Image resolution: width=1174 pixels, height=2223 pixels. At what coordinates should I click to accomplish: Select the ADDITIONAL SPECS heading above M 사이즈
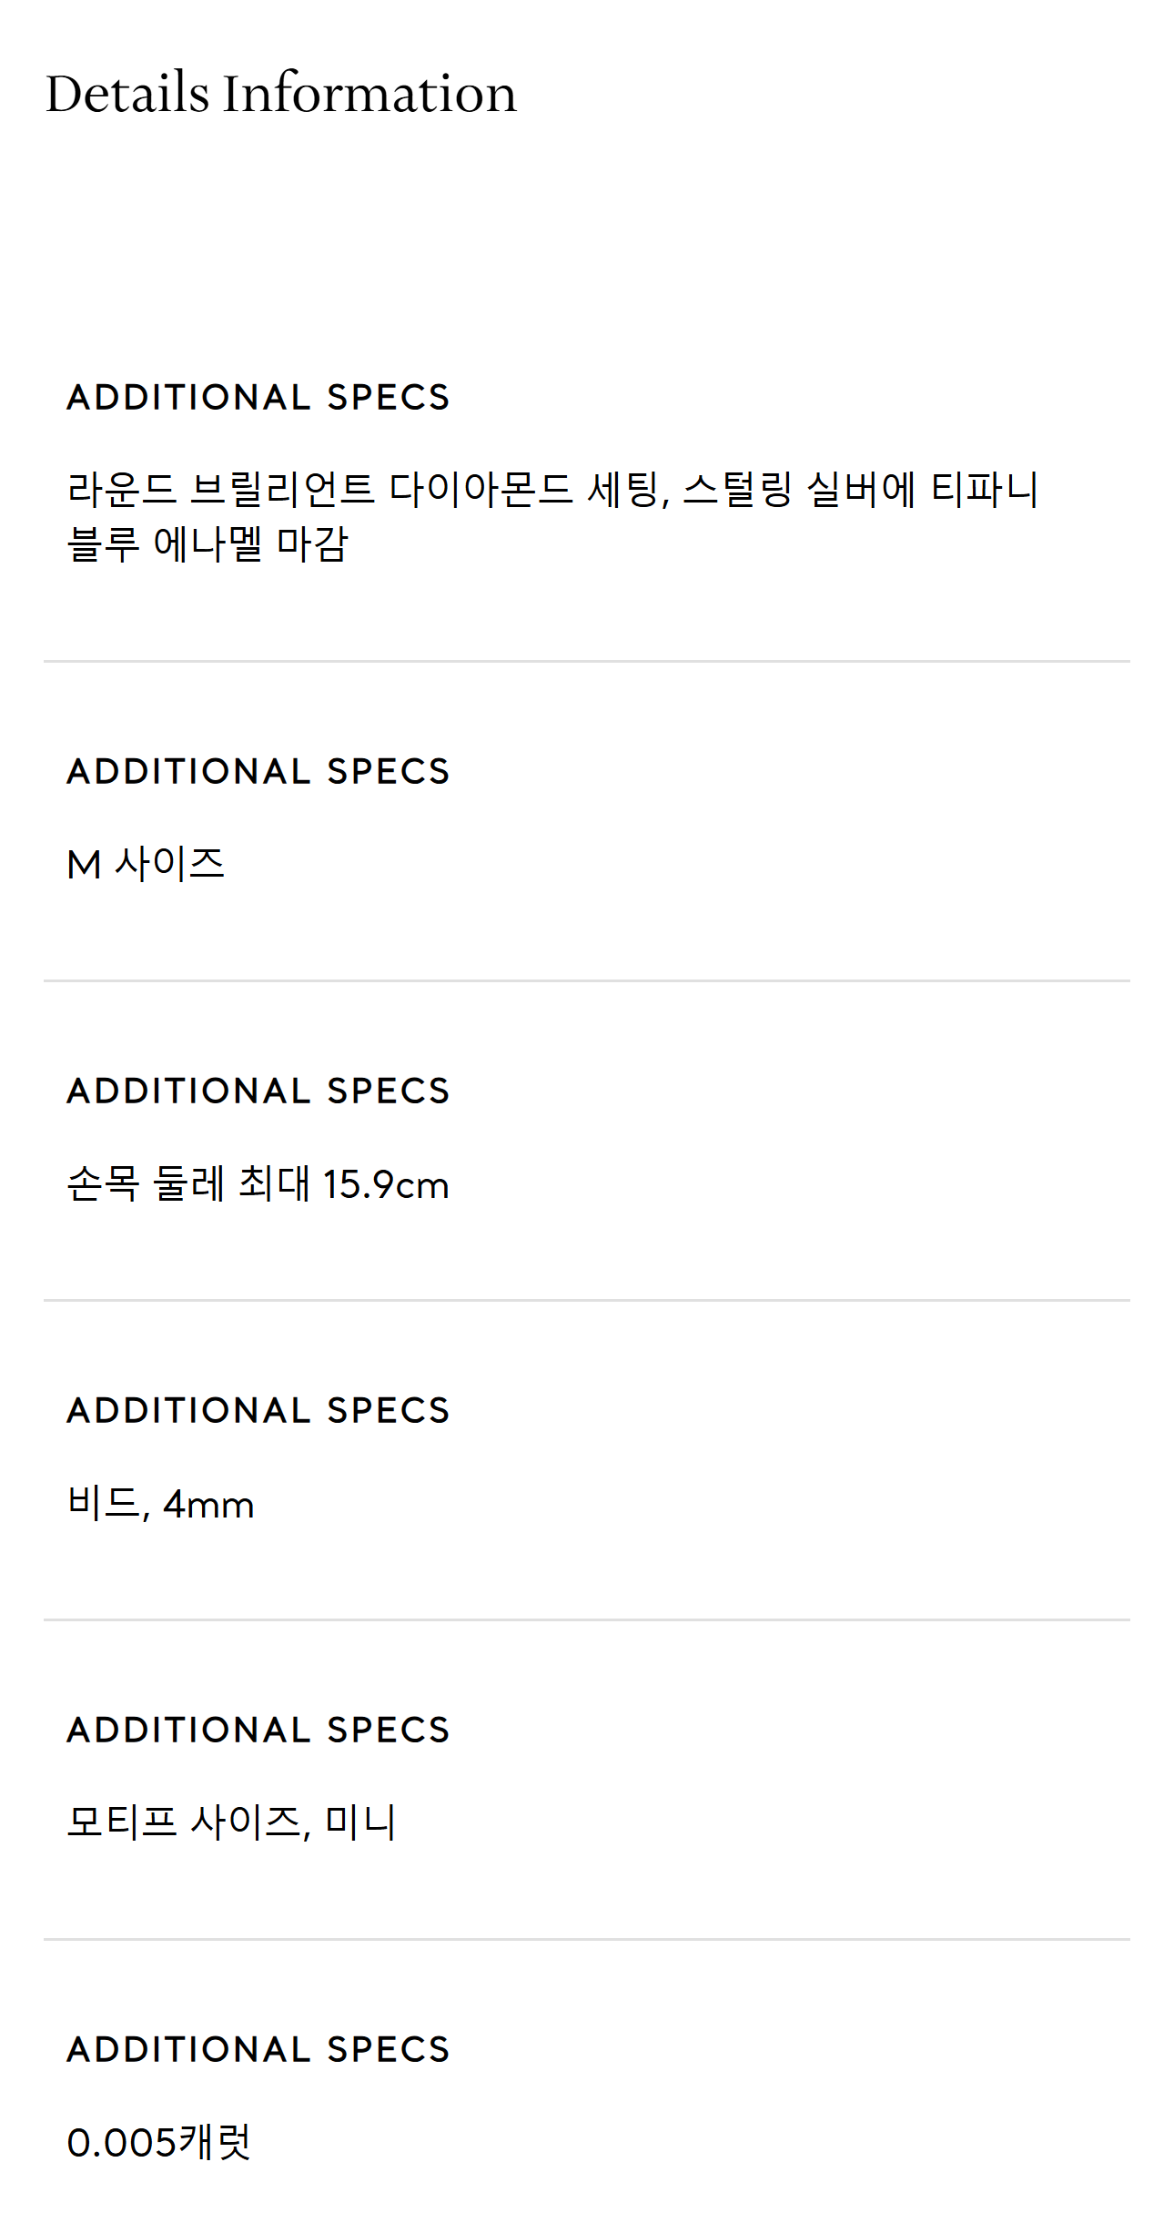258,772
